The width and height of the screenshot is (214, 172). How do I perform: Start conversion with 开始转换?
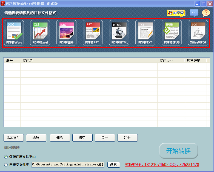[178, 151]
